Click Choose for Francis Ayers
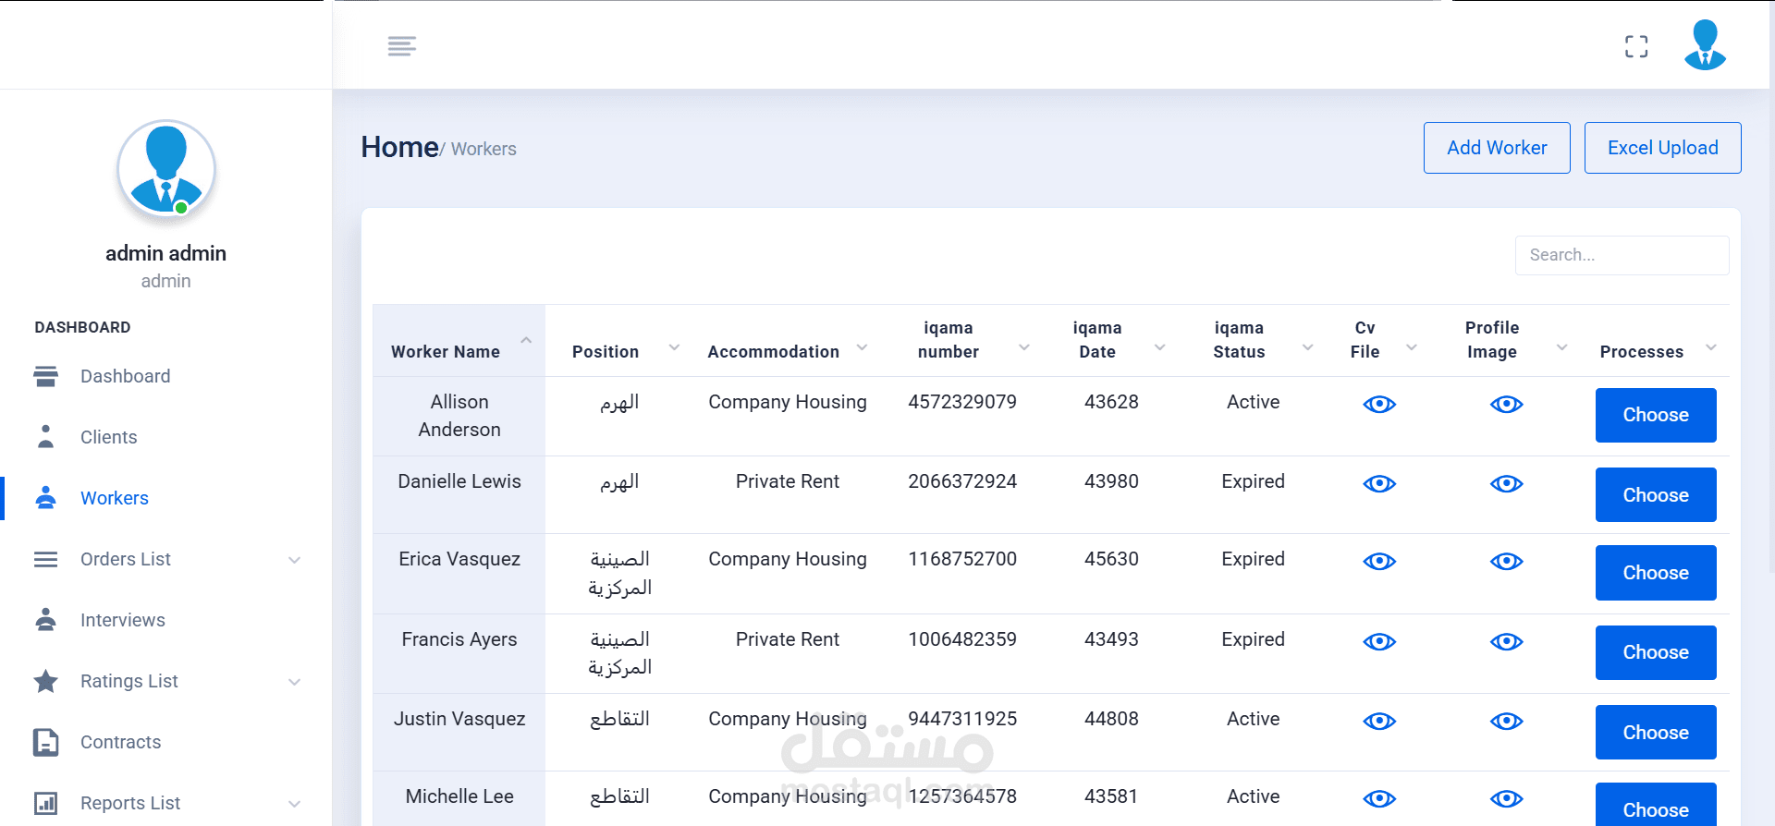The height and width of the screenshot is (826, 1775). (1655, 652)
